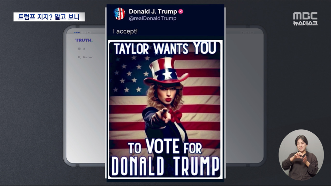Open the @realDonaldTrump handle
Screen dimensions: 331x186
tap(153, 18)
